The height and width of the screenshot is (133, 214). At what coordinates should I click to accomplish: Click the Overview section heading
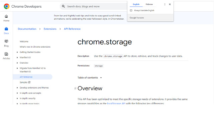point(90,88)
